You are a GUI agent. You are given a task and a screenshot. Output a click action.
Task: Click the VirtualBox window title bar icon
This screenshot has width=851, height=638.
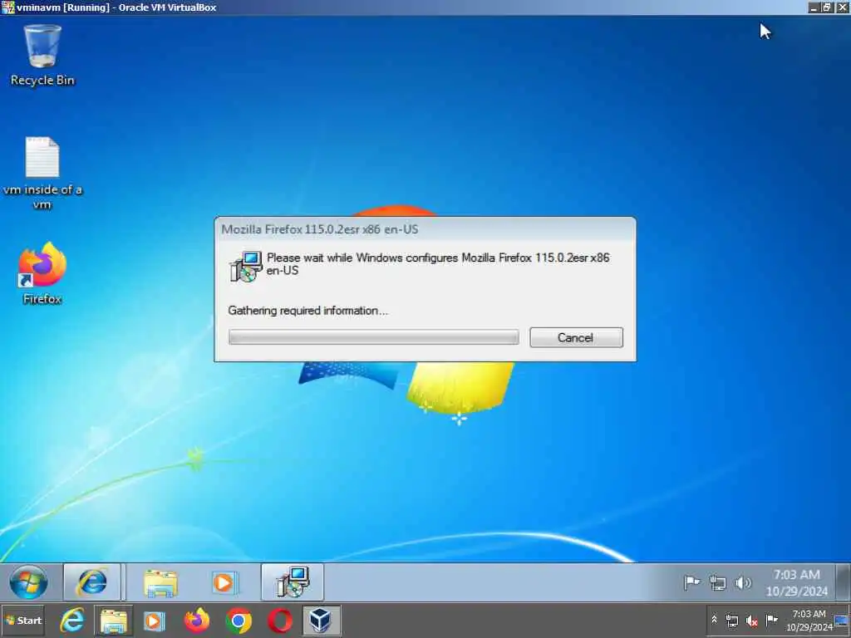pos(7,7)
